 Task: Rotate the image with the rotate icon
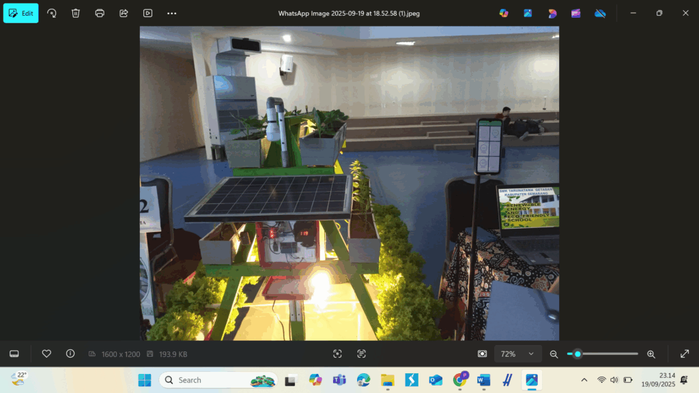pyautogui.click(x=52, y=13)
